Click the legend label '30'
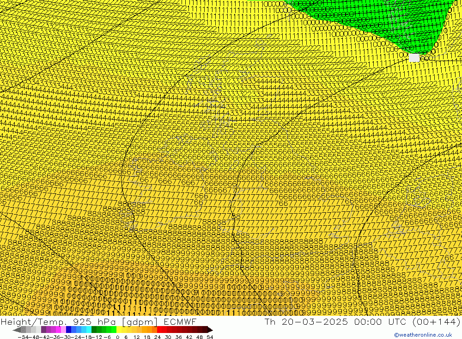Viewport: 462px width, 339px height. 168,337
